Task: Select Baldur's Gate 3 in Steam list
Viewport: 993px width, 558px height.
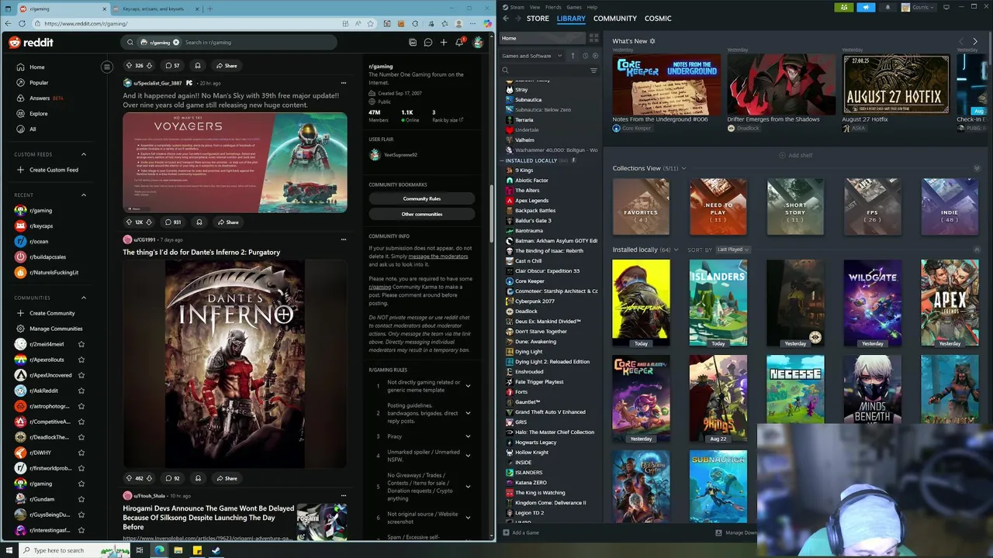Action: tap(533, 221)
